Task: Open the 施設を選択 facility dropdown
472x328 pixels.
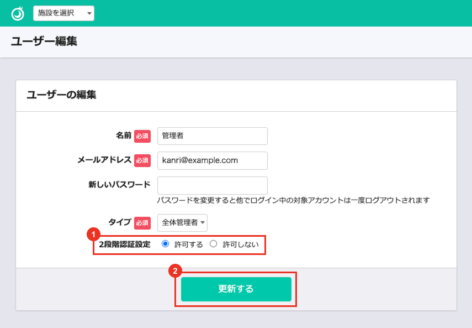Action: tap(63, 13)
